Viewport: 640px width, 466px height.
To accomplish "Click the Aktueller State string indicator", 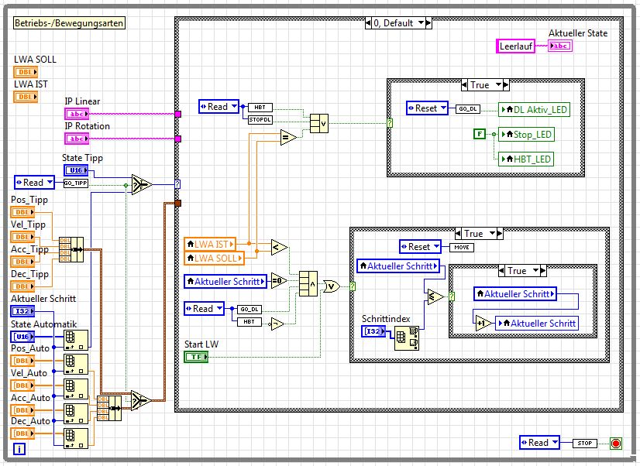I will point(560,46).
